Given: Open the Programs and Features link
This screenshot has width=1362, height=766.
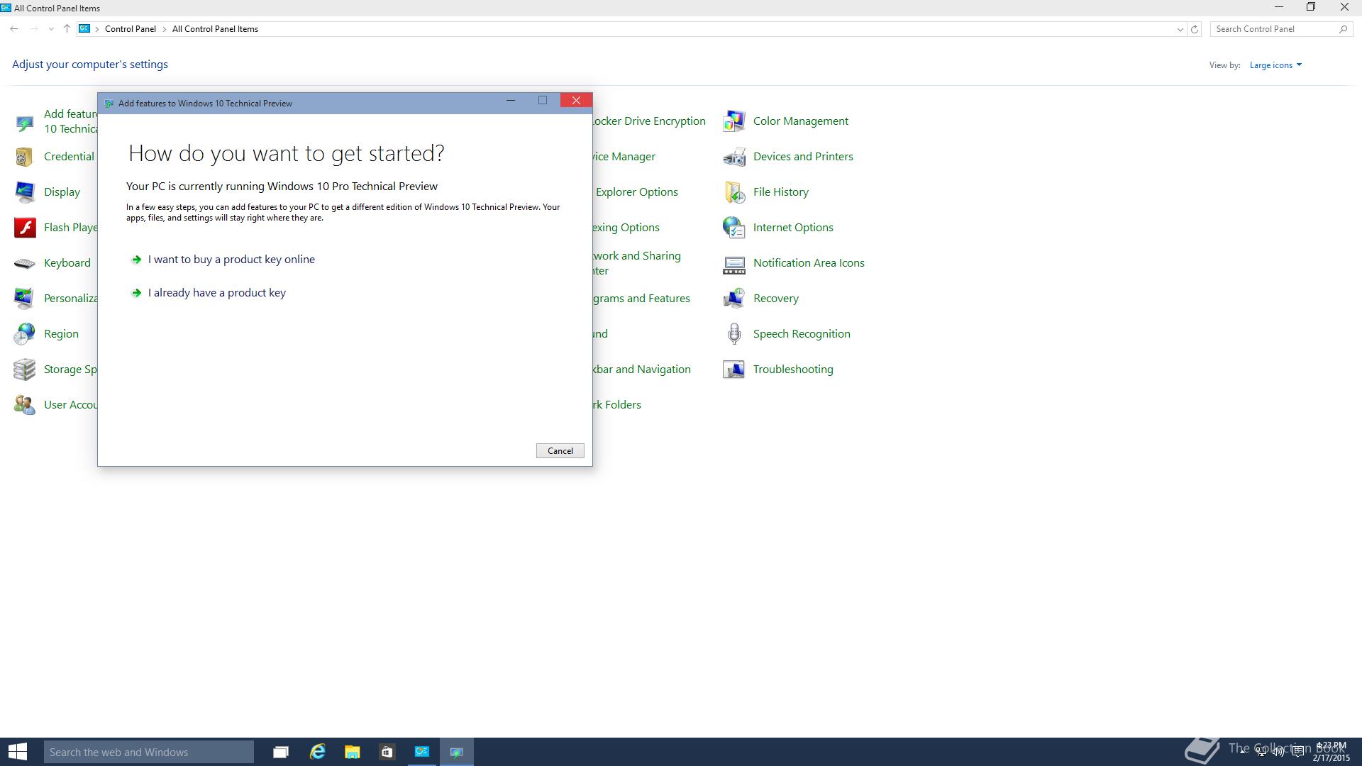Looking at the screenshot, I should pos(642,299).
